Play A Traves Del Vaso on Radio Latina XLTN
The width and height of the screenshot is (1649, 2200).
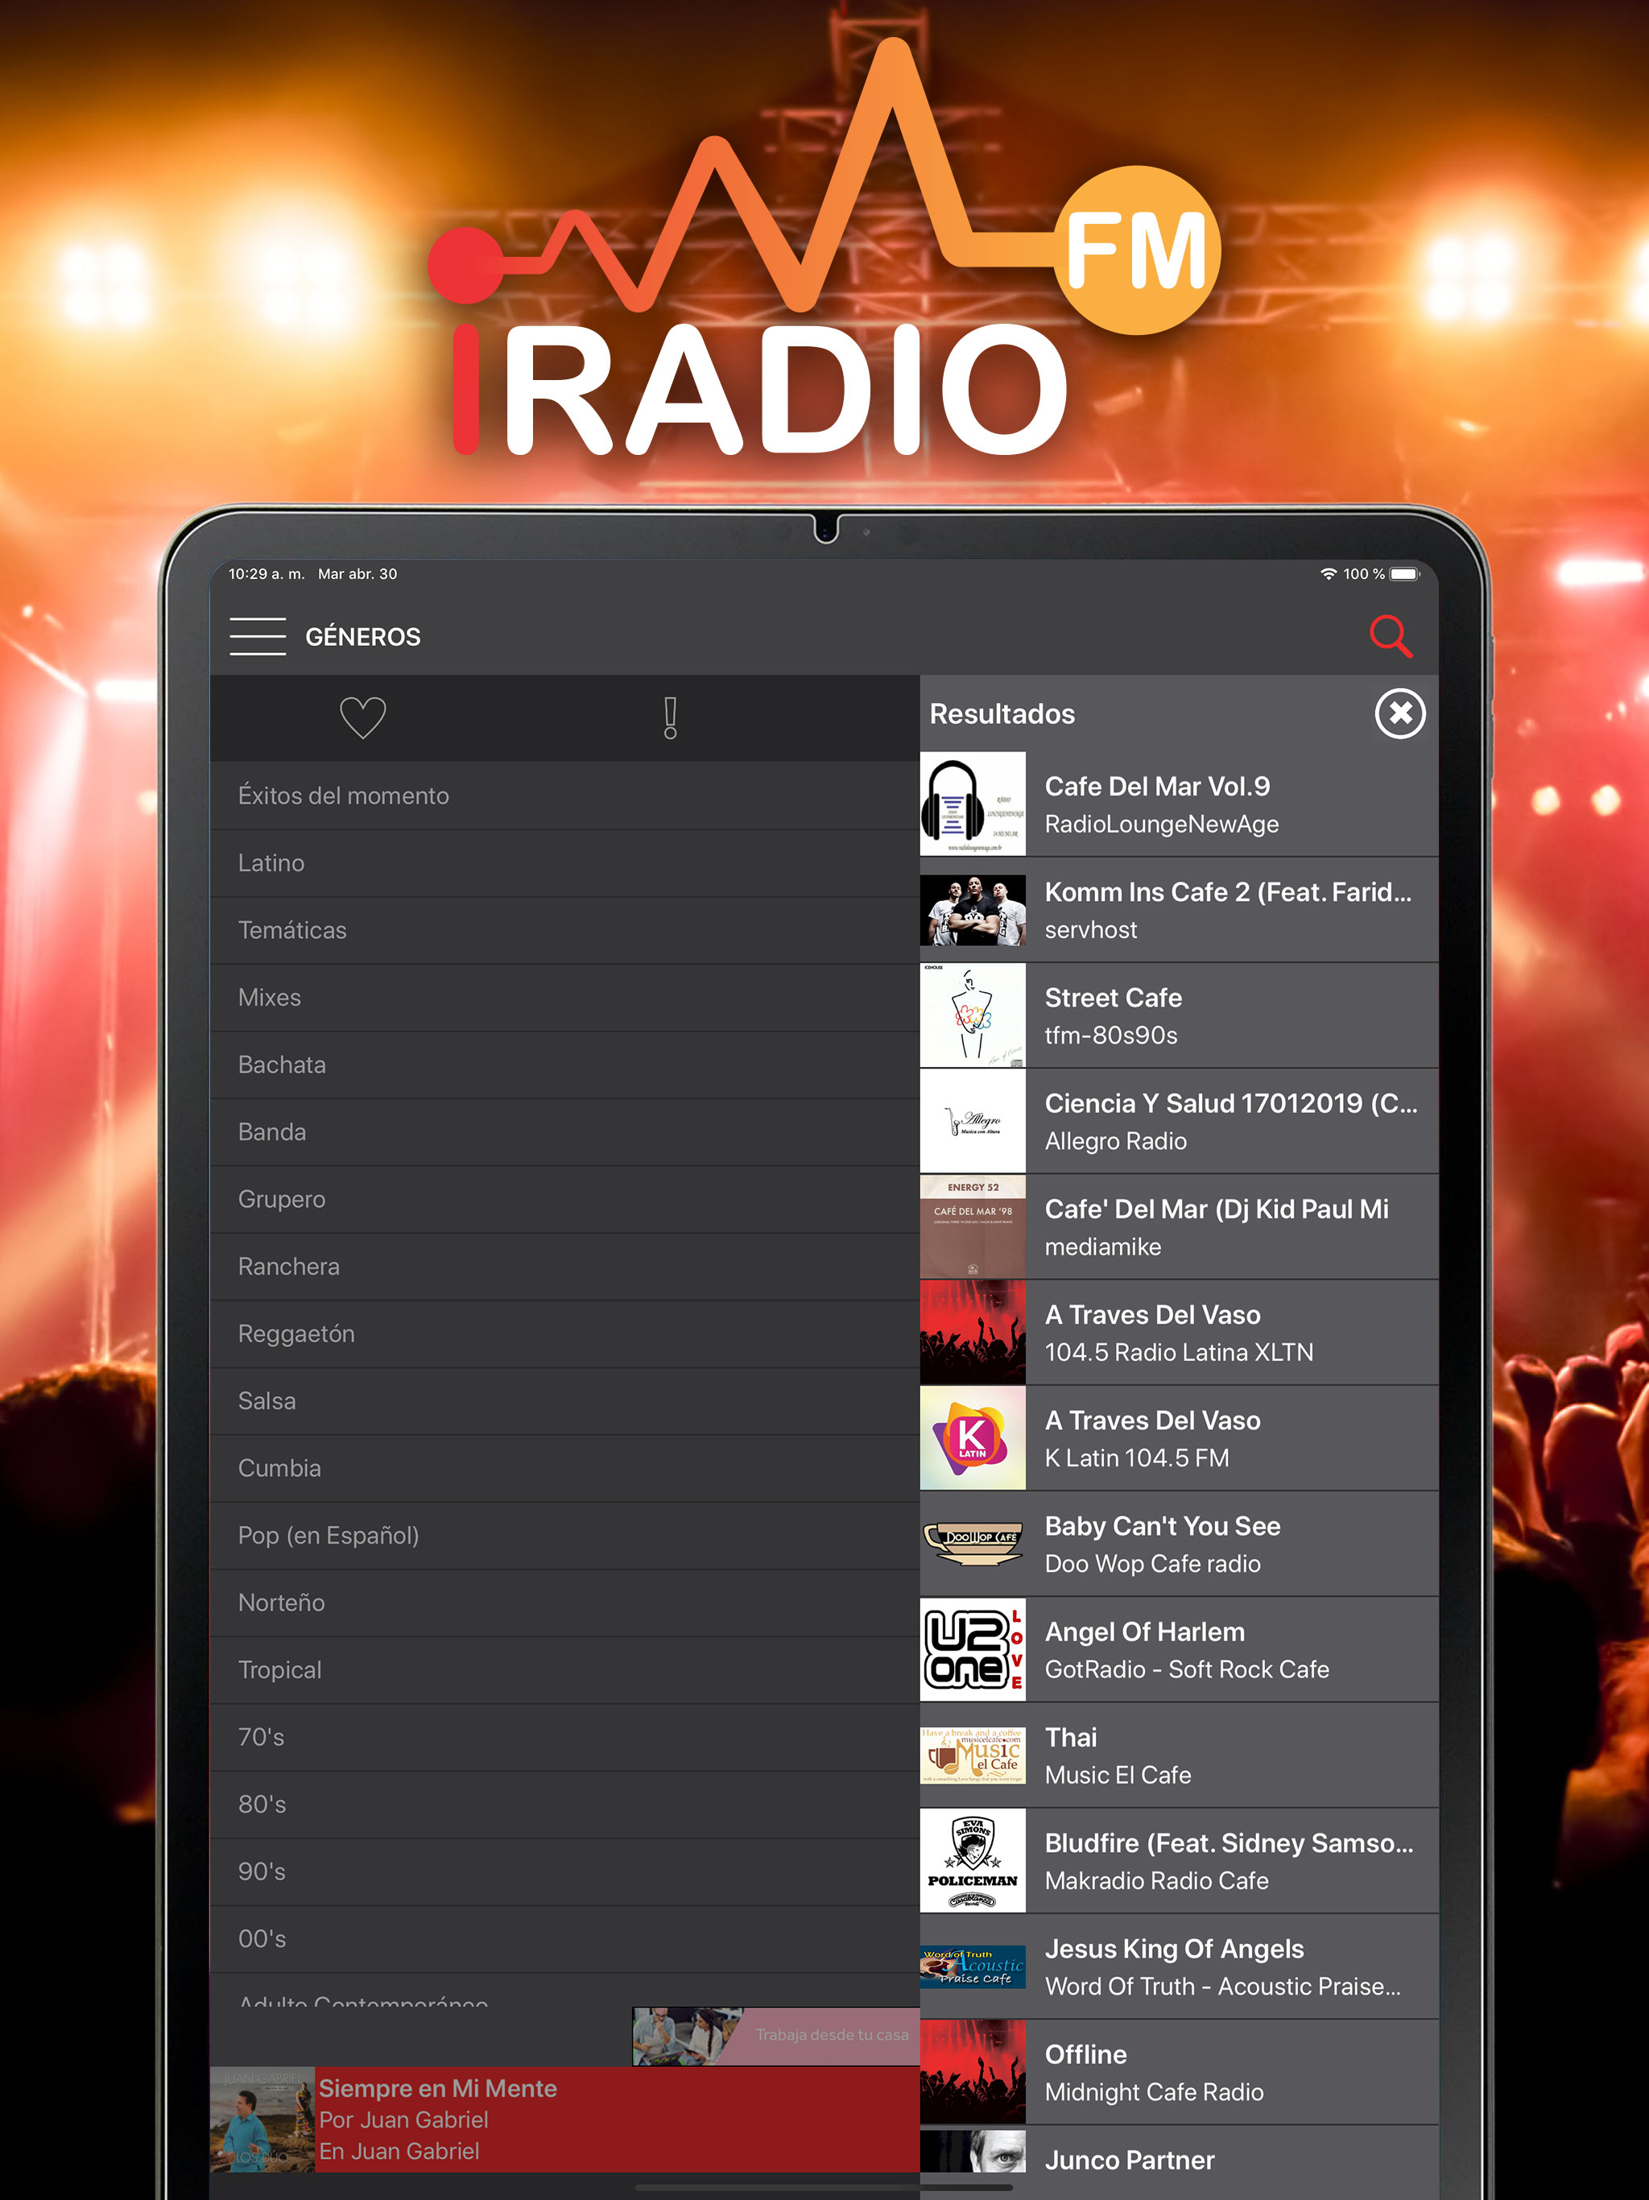point(1179,1333)
